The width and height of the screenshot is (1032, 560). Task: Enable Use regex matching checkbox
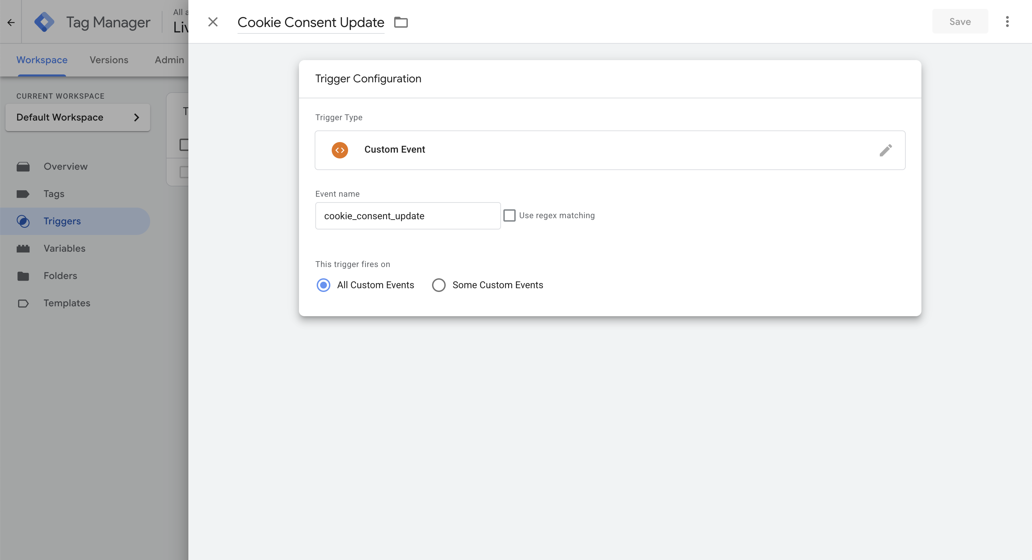(x=509, y=215)
